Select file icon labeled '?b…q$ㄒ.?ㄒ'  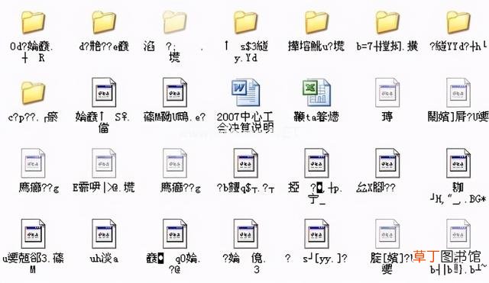coord(246,163)
